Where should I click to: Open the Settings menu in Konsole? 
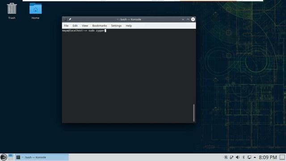(116, 26)
